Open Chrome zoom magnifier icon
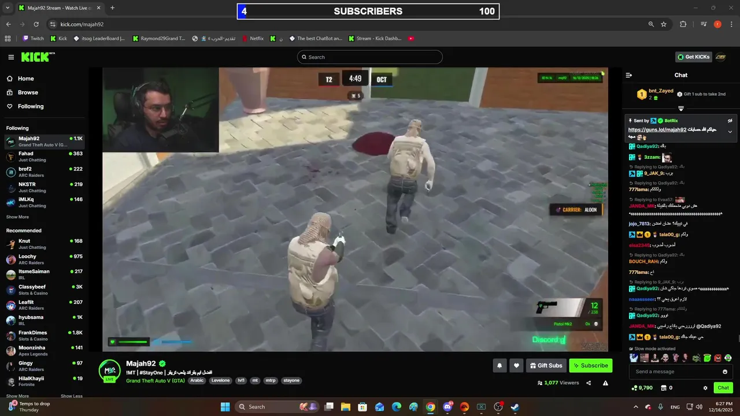The width and height of the screenshot is (740, 416). [651, 24]
